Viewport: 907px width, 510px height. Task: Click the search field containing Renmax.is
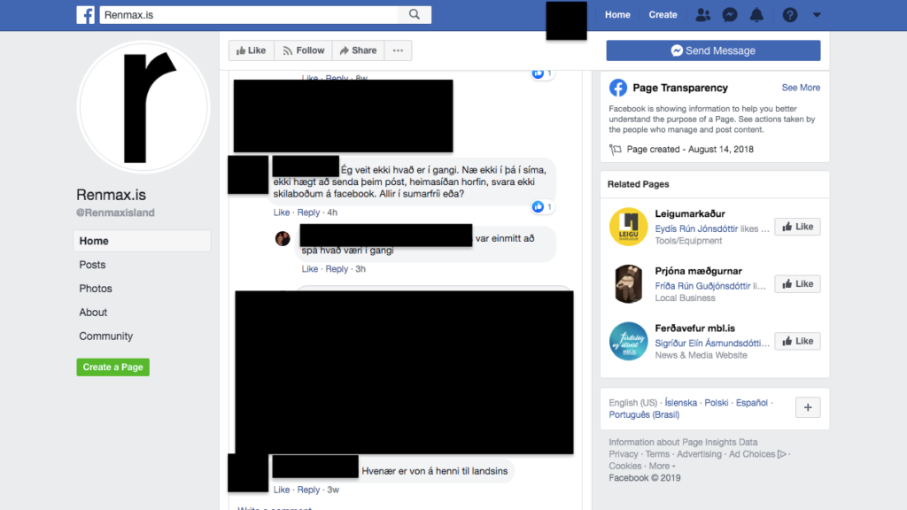(x=249, y=14)
